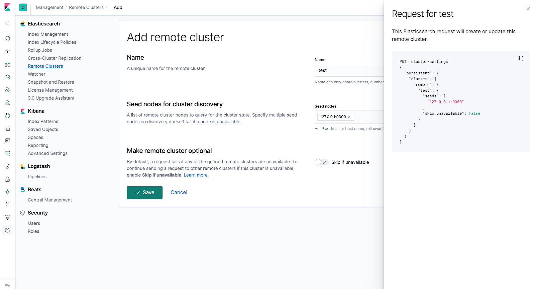Select Advanced Settings under Kibana
This screenshot has height=289, width=535.
[x=47, y=153]
